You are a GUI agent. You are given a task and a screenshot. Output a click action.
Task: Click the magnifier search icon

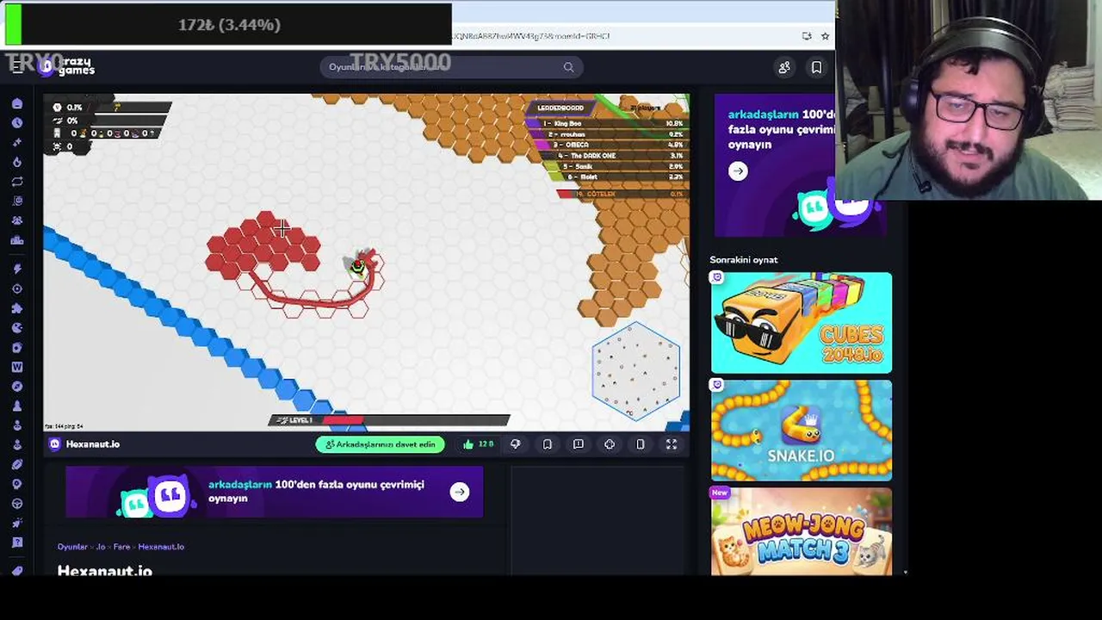(568, 67)
